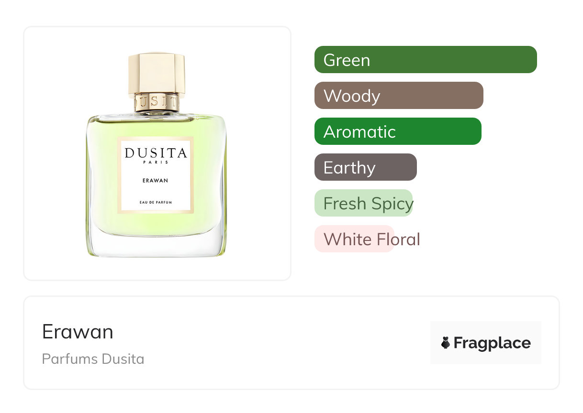Click the Aromatic accord bar
This screenshot has height=413, width=583.
point(398,131)
